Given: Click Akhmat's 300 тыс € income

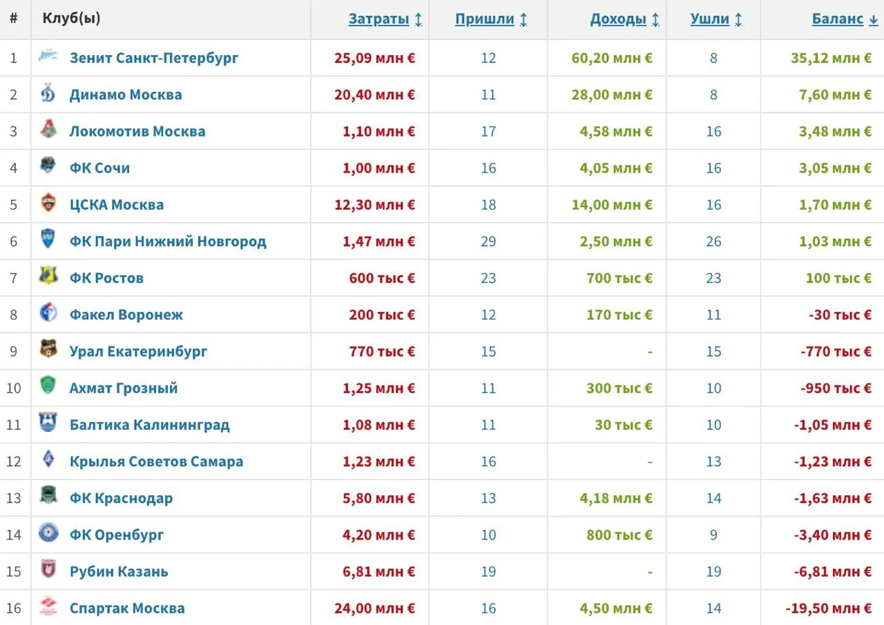Looking at the screenshot, I should [619, 388].
